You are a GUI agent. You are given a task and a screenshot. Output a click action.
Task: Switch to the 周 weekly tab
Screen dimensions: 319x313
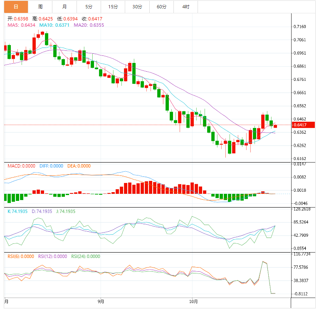click(40, 7)
